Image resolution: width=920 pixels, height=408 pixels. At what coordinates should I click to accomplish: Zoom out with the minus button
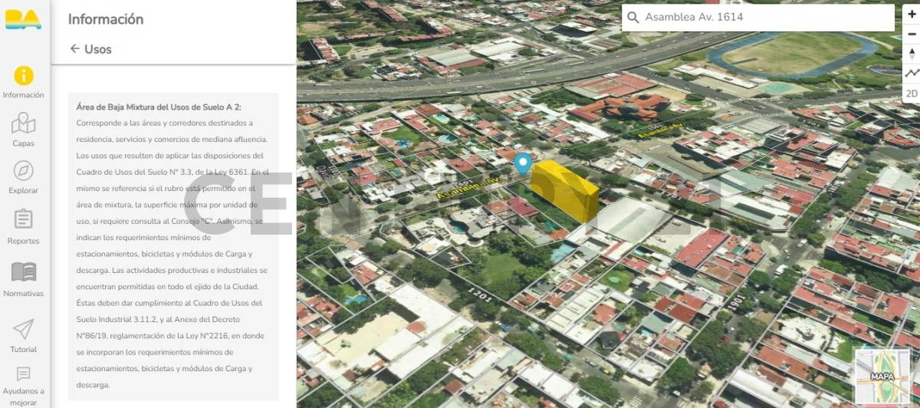point(911,34)
